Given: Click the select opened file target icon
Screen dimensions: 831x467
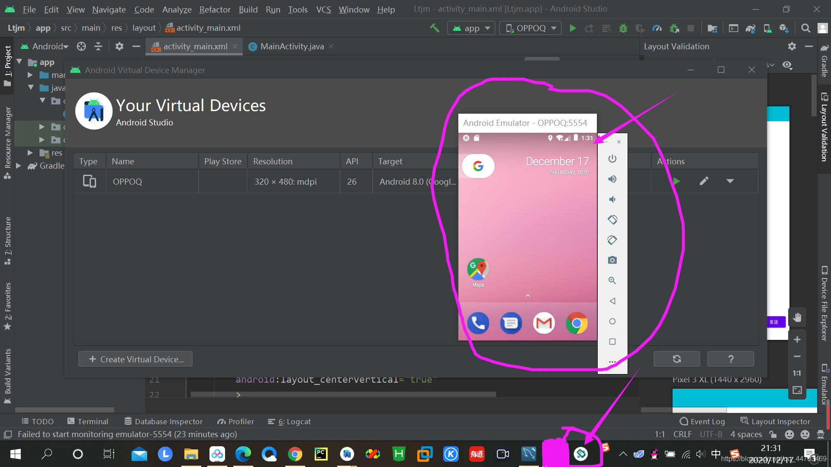Looking at the screenshot, I should [81, 46].
